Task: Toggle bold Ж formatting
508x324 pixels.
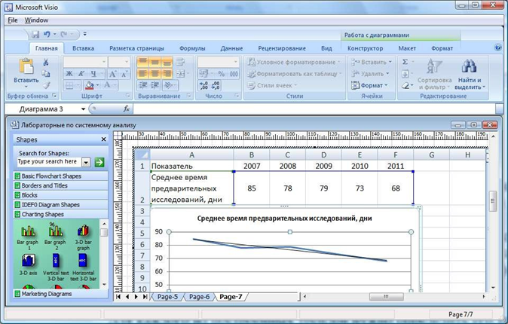Action: click(69, 74)
